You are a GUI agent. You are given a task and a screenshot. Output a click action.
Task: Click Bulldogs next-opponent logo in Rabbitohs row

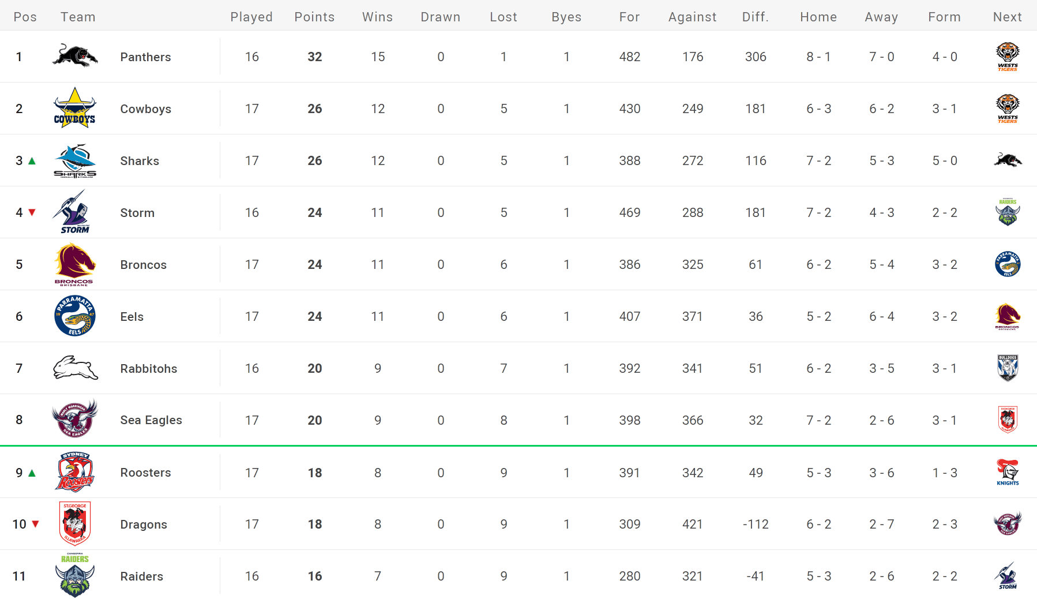pos(1008,368)
